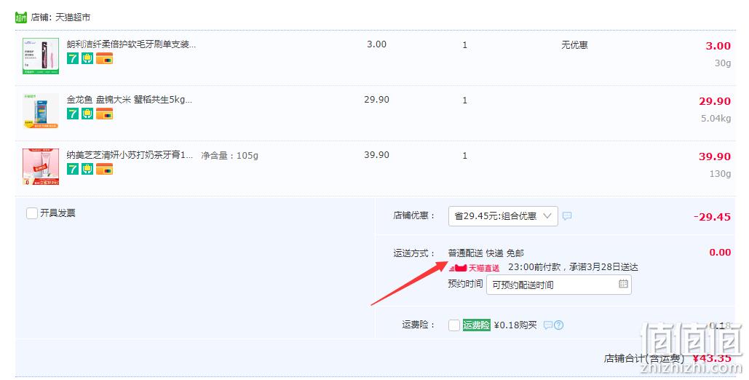Click the credit card icon under rice

[x=104, y=114]
